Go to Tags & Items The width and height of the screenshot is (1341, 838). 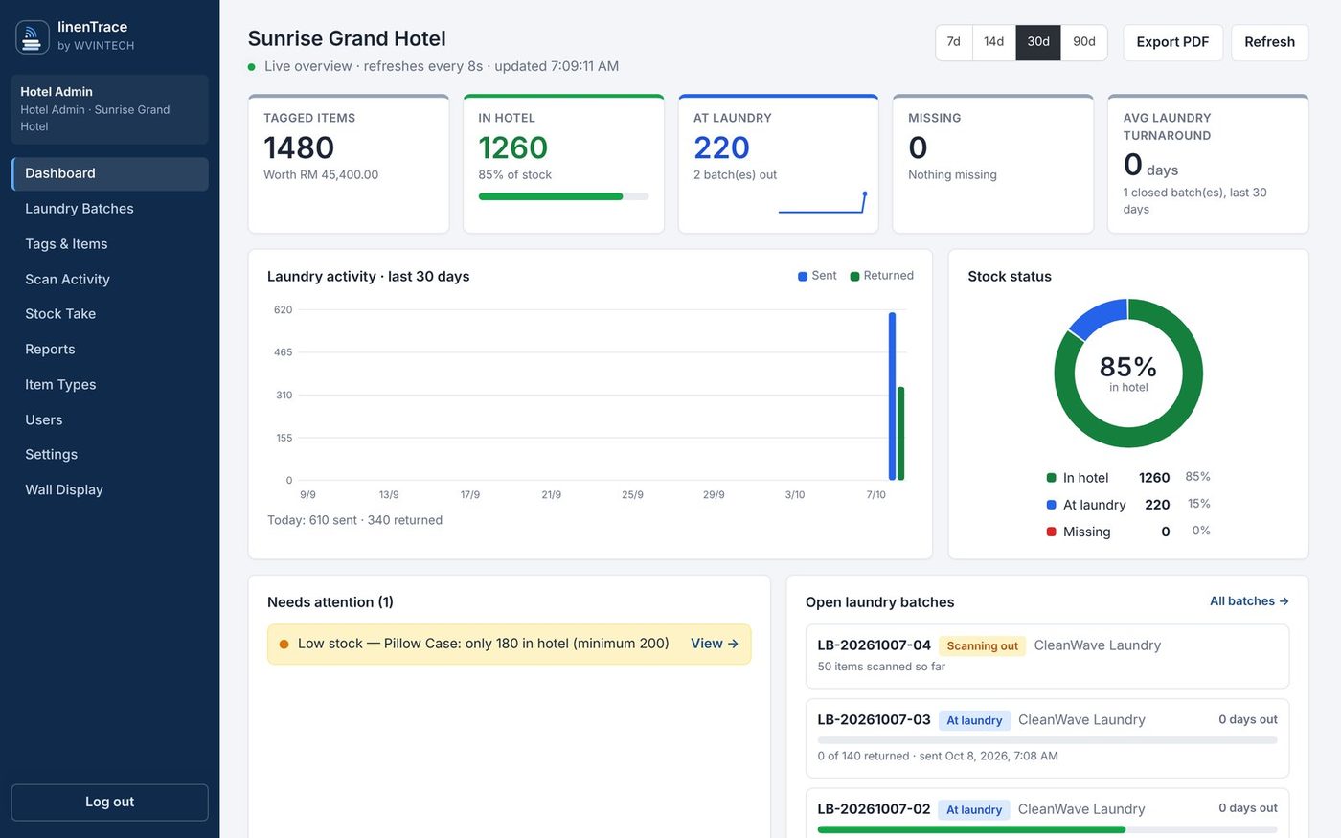pos(110,244)
